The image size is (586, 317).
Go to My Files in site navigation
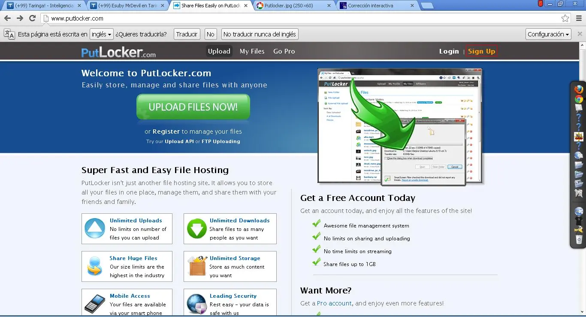coord(252,51)
